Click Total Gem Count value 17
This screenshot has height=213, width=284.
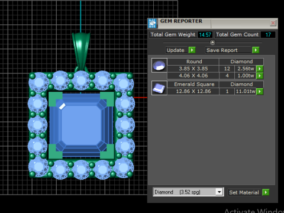[268, 35]
